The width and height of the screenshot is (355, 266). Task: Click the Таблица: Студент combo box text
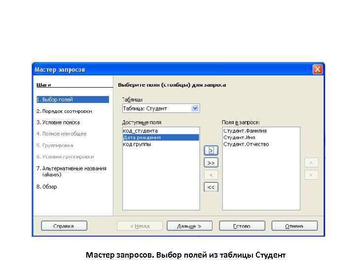click(x=145, y=108)
